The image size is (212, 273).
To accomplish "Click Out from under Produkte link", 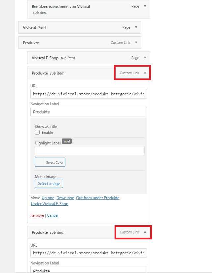I will 98,198.
